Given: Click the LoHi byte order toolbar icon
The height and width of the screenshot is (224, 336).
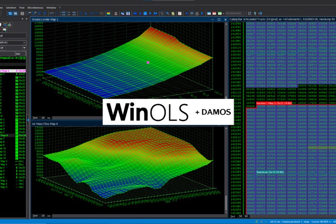Looking at the screenshot, I should pos(52,13).
